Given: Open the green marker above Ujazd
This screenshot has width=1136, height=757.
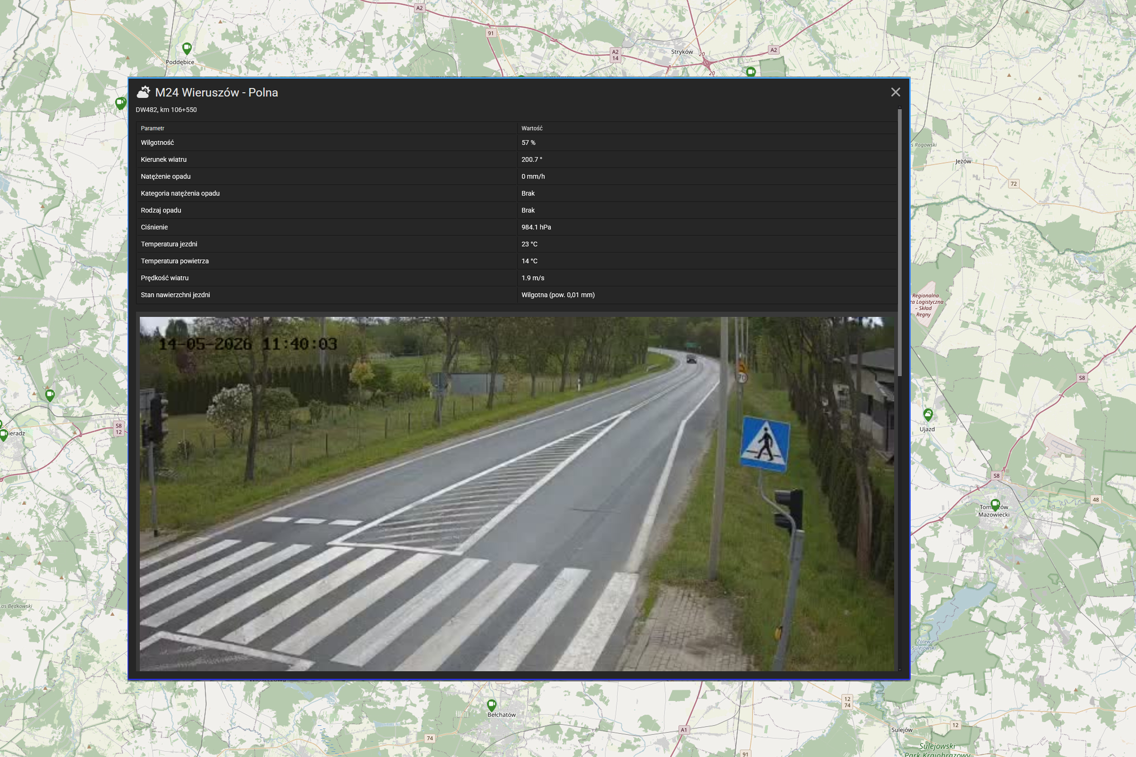Looking at the screenshot, I should click(928, 414).
